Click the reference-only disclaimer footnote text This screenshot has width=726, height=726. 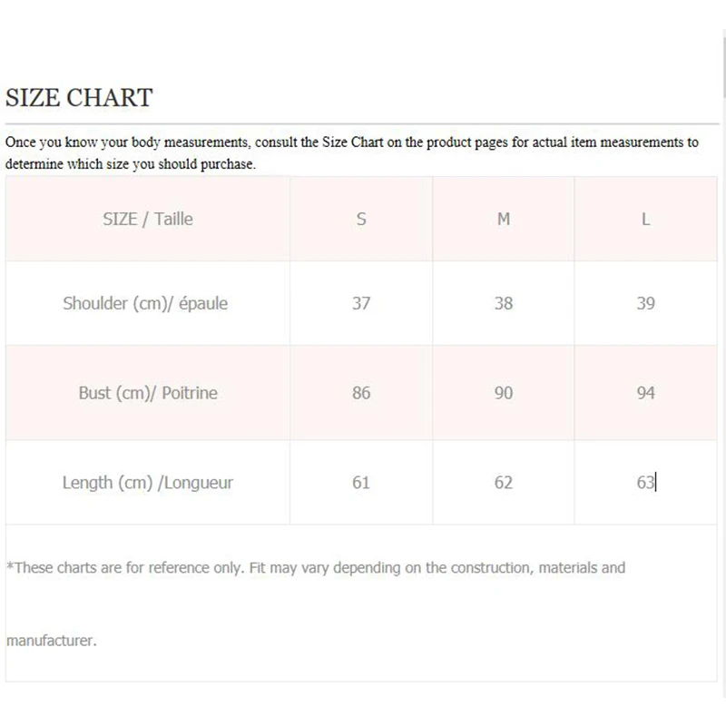[316, 568]
